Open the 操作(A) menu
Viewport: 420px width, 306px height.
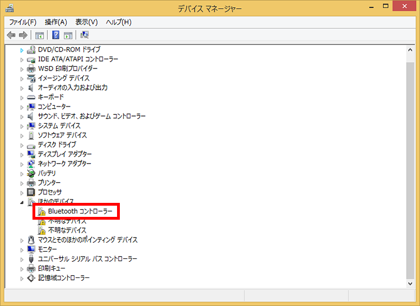point(55,22)
